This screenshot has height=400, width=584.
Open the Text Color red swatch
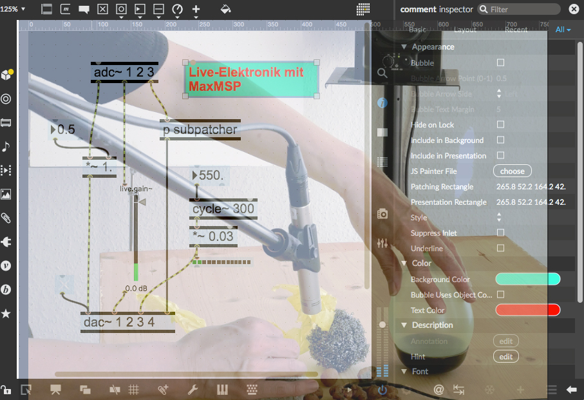click(527, 310)
